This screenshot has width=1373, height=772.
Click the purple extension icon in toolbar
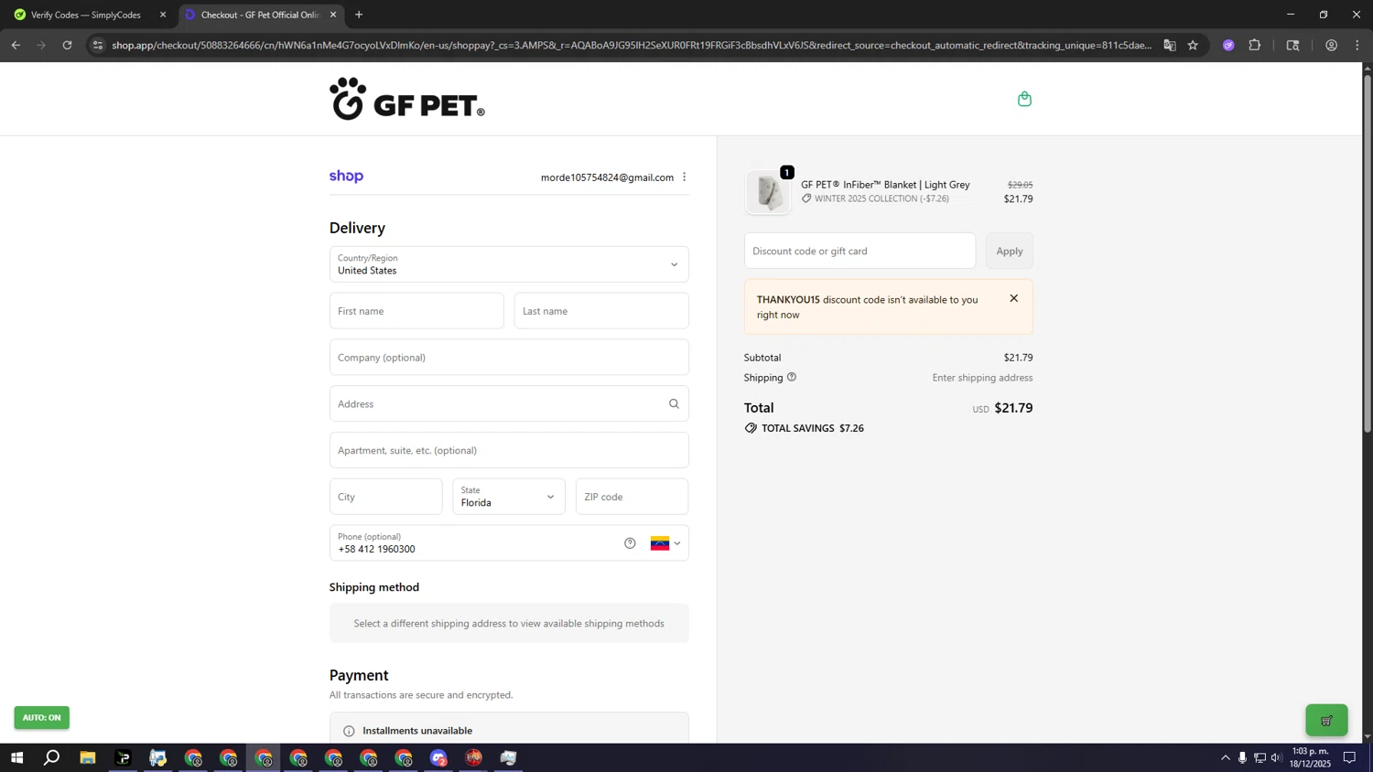1228,45
